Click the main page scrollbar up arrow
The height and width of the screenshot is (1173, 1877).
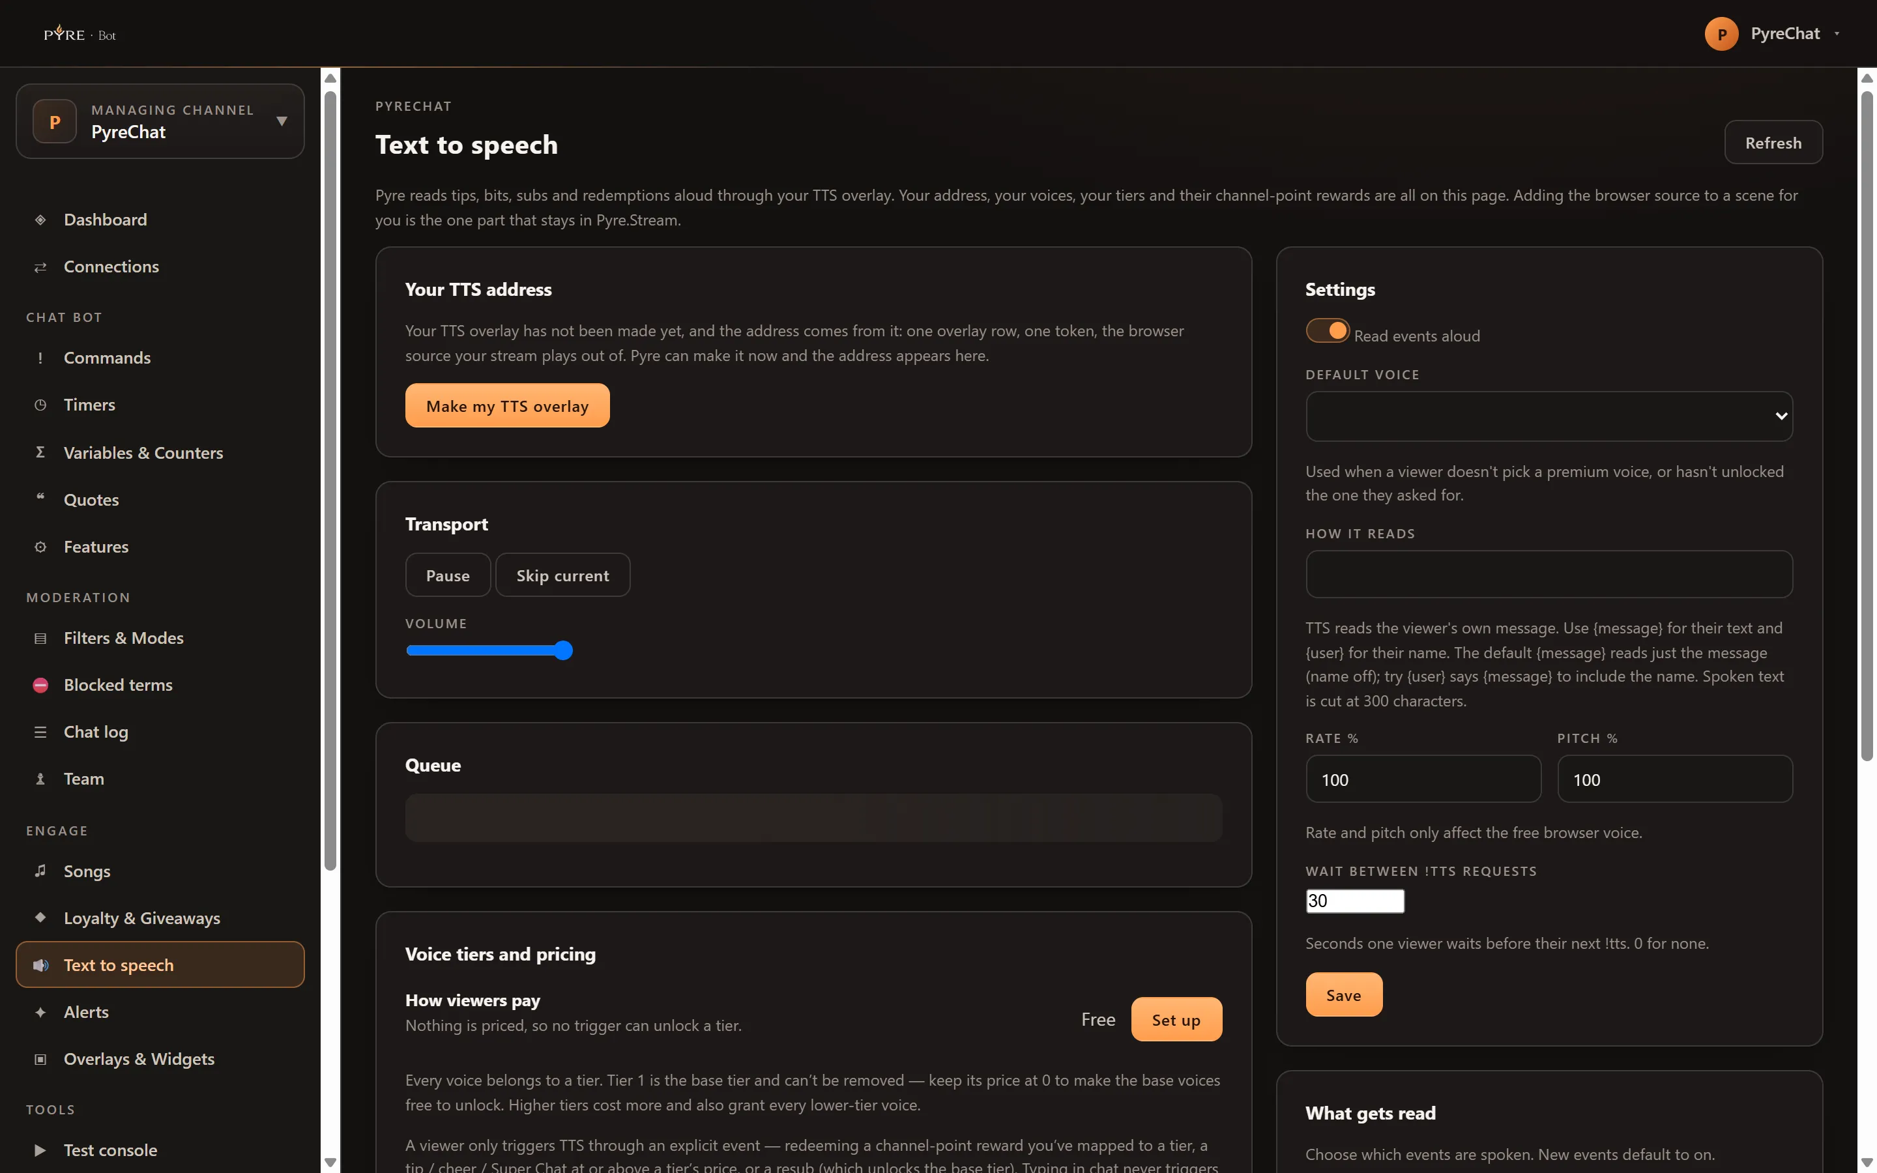1867,78
